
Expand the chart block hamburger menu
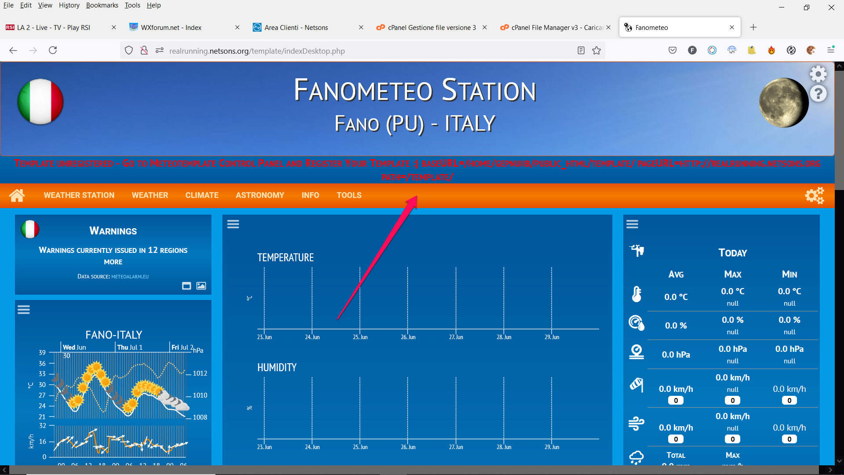tap(233, 224)
